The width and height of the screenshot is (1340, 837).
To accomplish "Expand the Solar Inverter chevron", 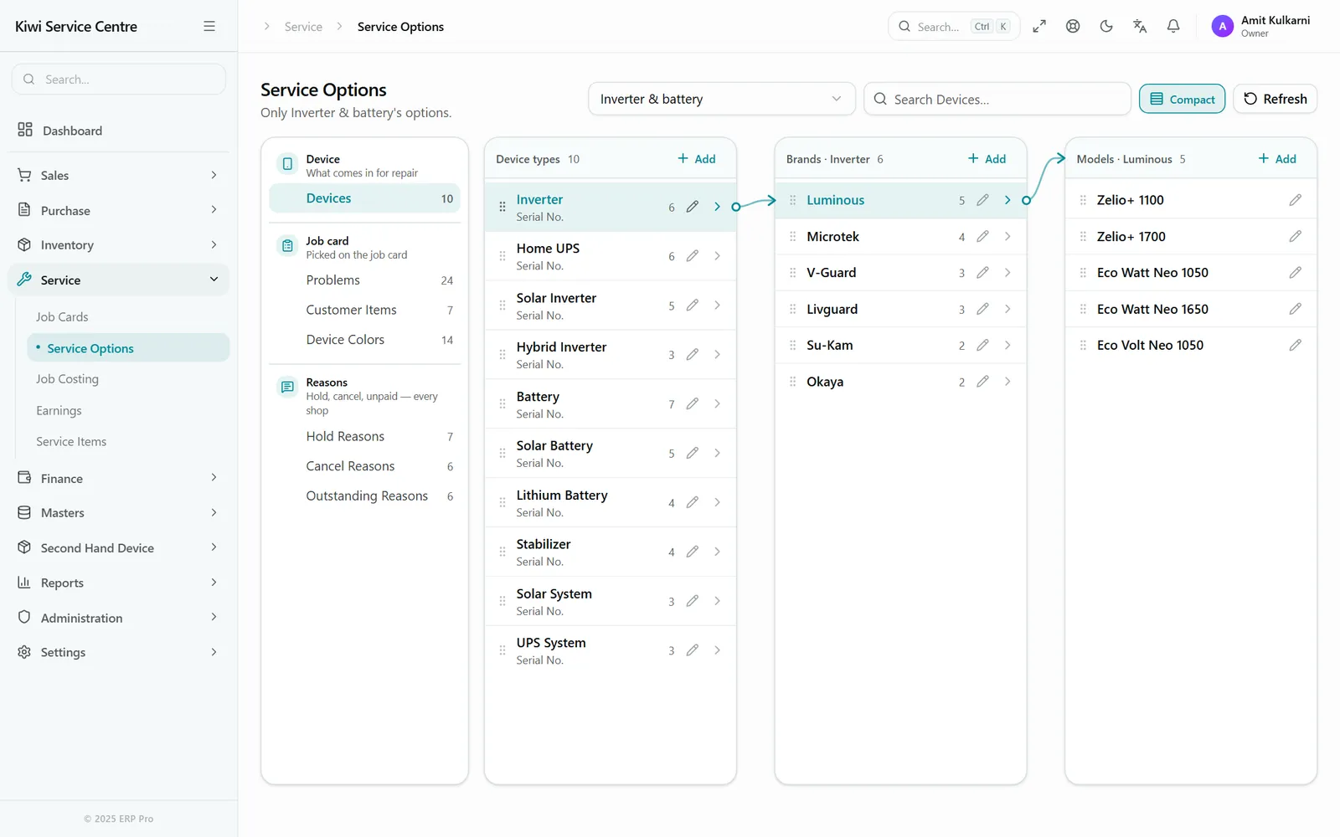I will pos(718,306).
